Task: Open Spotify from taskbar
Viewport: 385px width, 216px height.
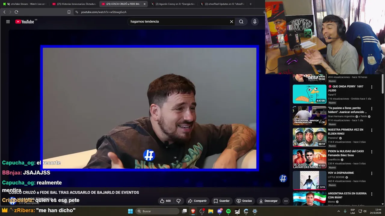Action: [x=228, y=211]
